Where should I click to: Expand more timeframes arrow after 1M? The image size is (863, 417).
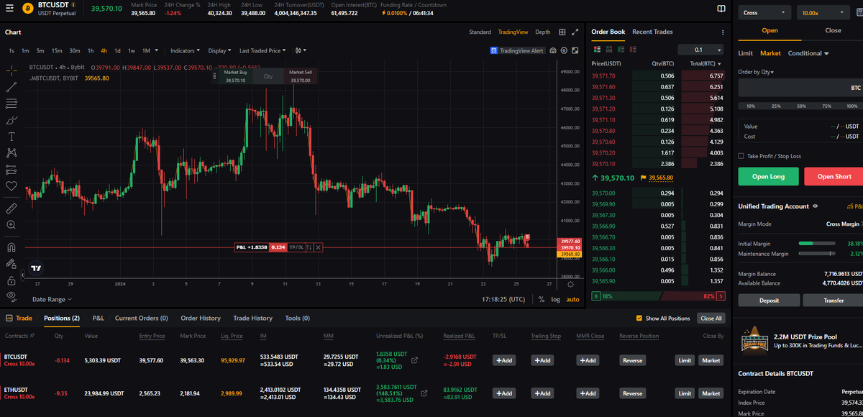coord(157,51)
